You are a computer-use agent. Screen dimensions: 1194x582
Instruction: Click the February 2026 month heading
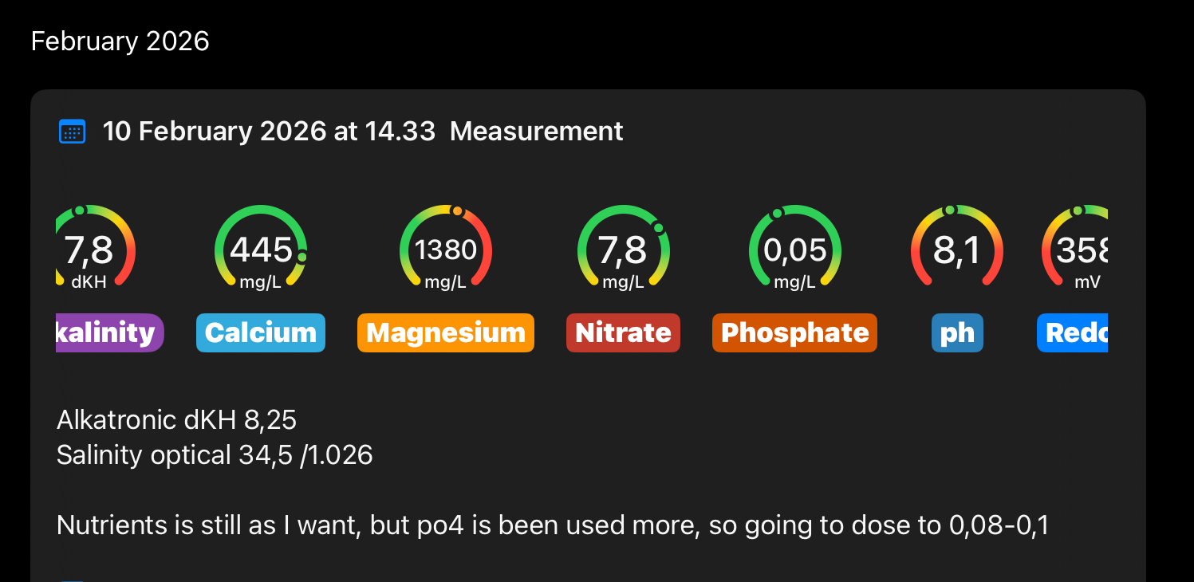[120, 41]
